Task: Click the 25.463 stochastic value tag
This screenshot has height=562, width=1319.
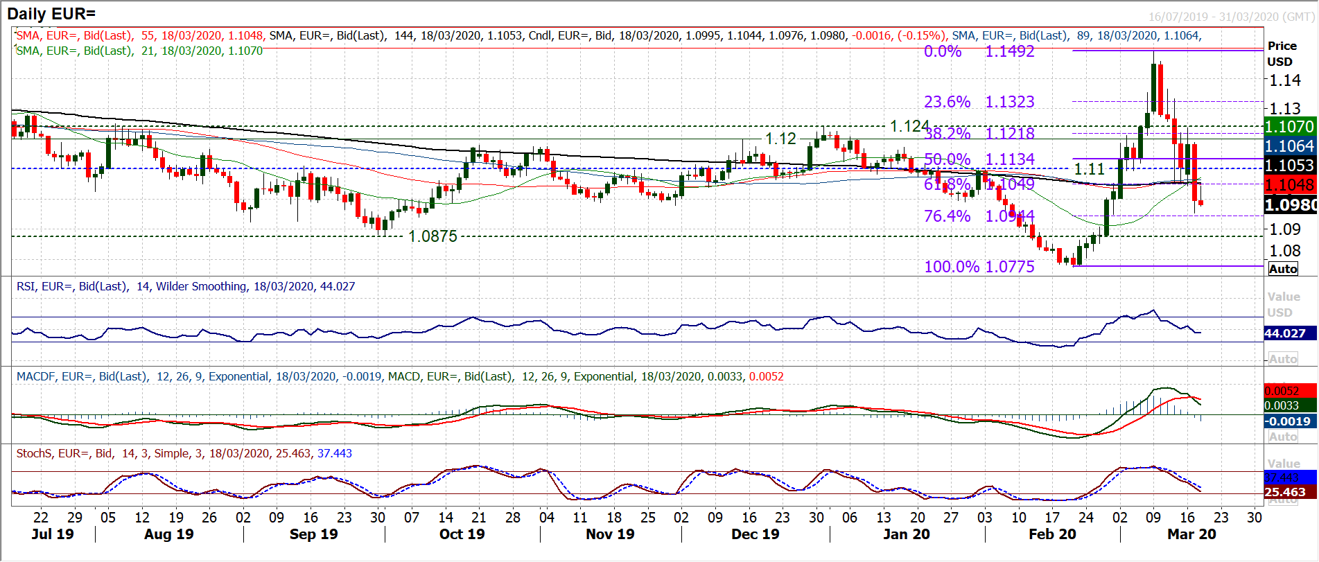Action: tap(1289, 492)
